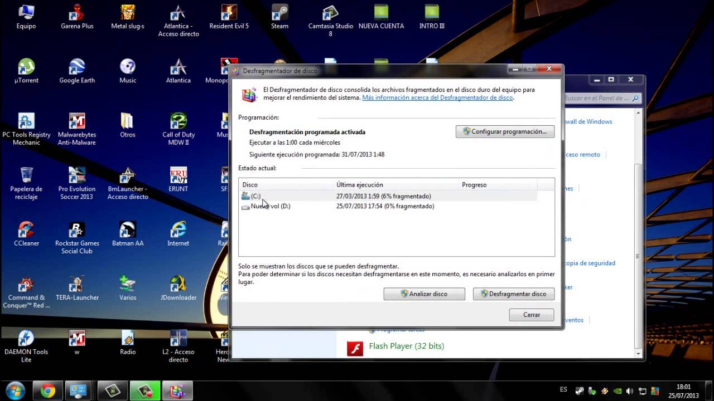This screenshot has width=714, height=401.
Task: Select the NUEVA CUENTA desktop icon
Action: (x=381, y=17)
